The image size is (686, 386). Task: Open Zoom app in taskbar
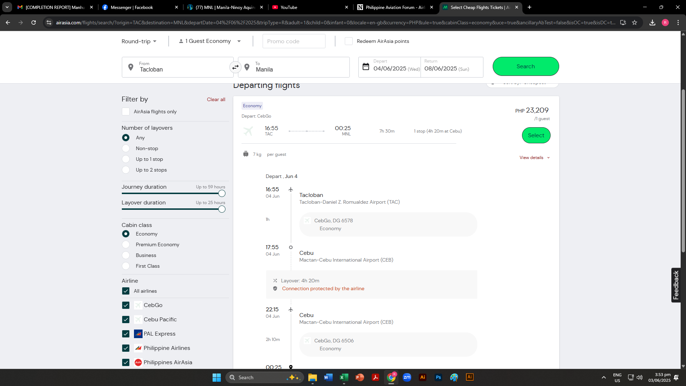coord(407,377)
